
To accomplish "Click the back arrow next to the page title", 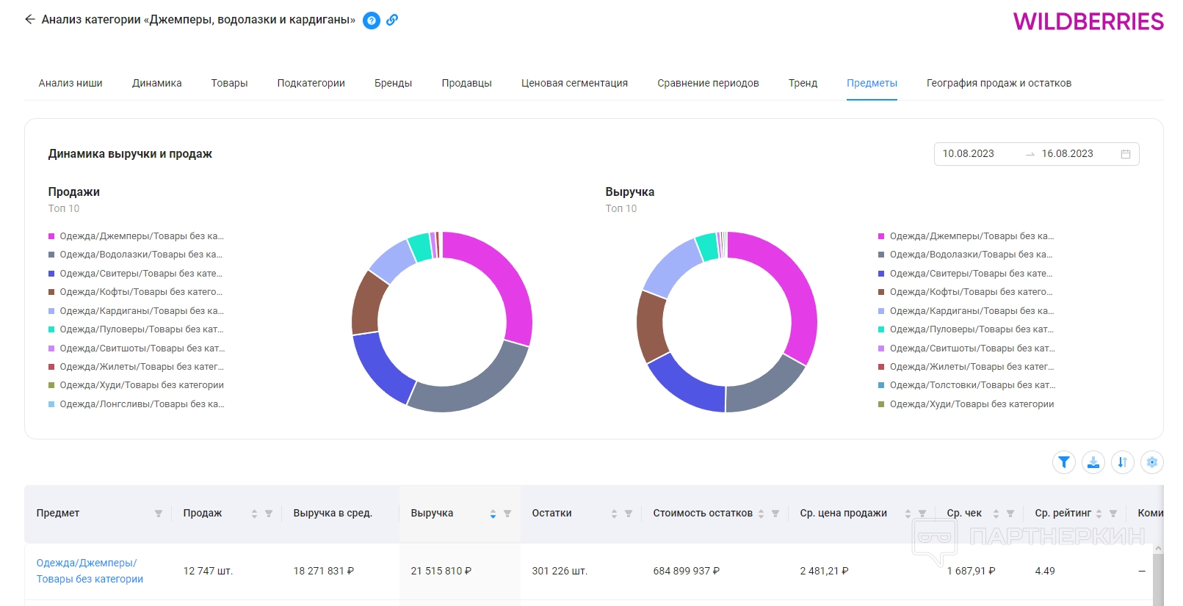I will click(x=29, y=20).
